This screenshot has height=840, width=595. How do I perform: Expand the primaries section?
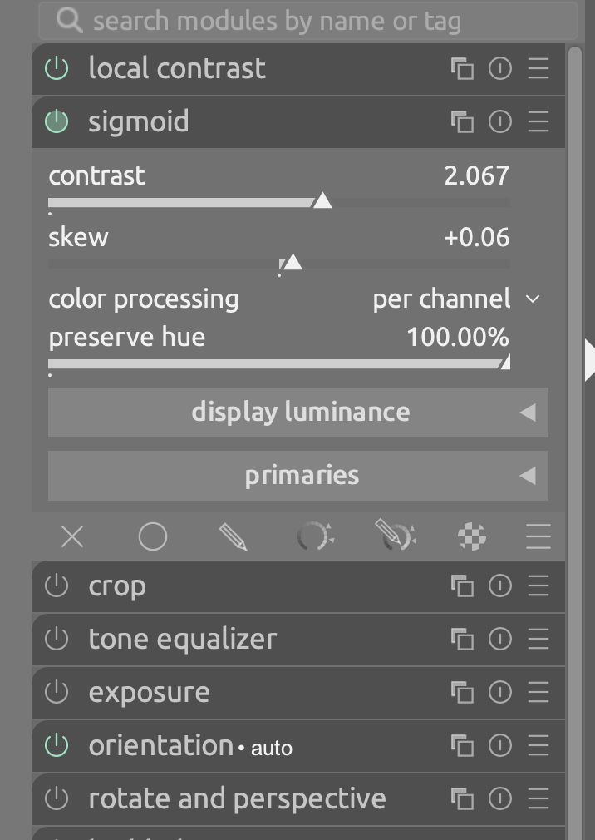click(x=298, y=476)
